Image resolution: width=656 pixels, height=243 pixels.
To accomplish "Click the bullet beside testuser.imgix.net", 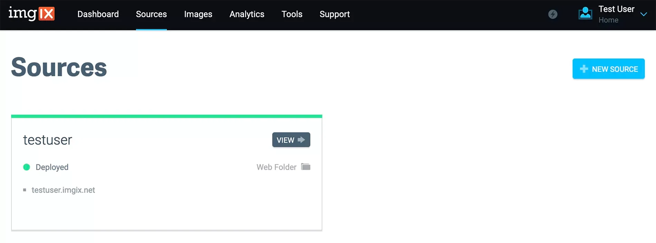I will point(25,190).
